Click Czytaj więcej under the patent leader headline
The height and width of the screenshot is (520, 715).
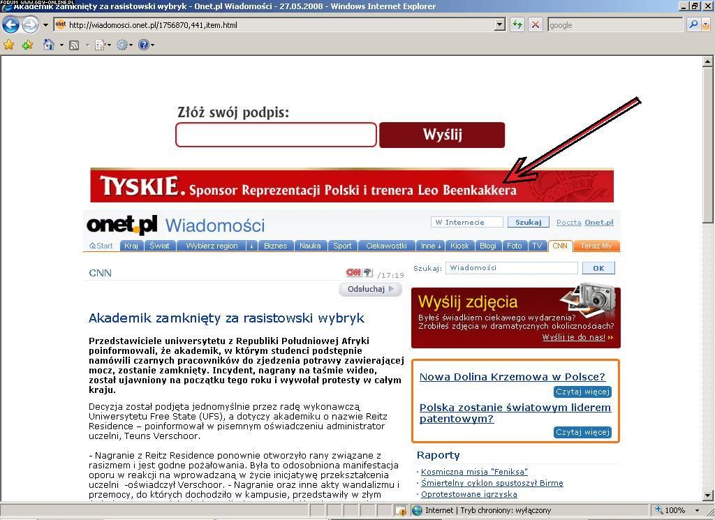[583, 432]
